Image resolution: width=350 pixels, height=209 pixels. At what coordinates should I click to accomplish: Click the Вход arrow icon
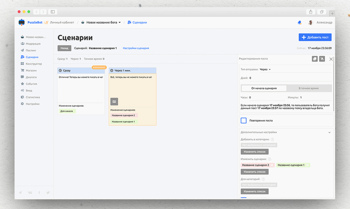click(x=22, y=90)
